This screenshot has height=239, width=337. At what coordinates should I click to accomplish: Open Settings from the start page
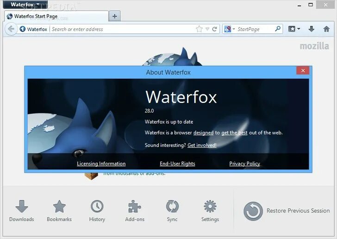tap(210, 211)
